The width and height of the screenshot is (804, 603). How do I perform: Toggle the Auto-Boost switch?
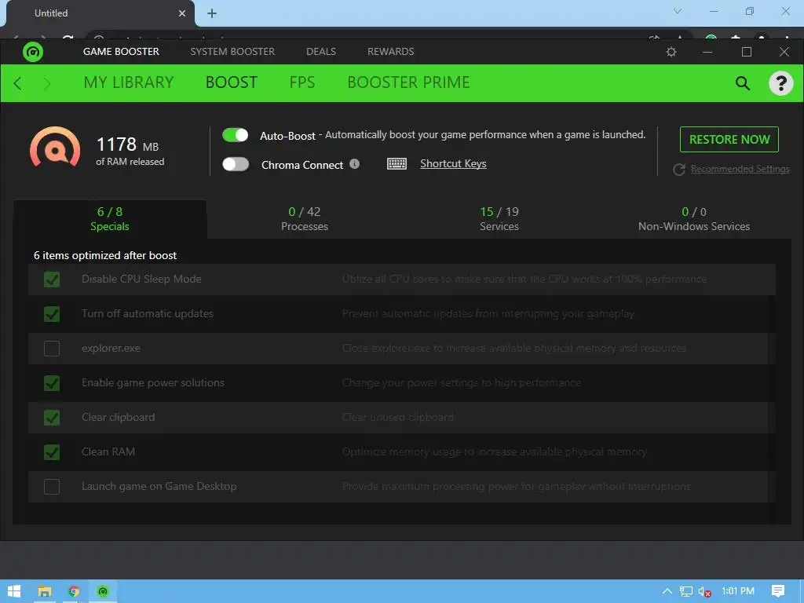coord(236,135)
